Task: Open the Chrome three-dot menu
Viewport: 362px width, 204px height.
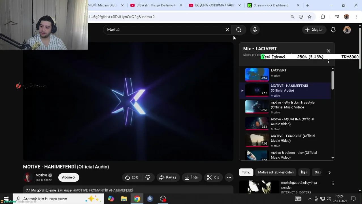Action: [356, 17]
